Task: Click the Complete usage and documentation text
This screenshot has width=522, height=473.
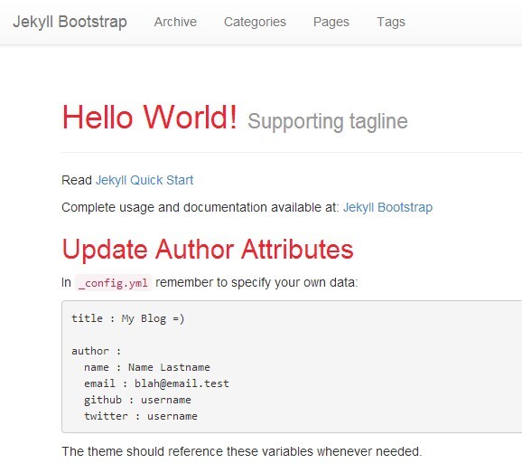Action: click(x=200, y=207)
